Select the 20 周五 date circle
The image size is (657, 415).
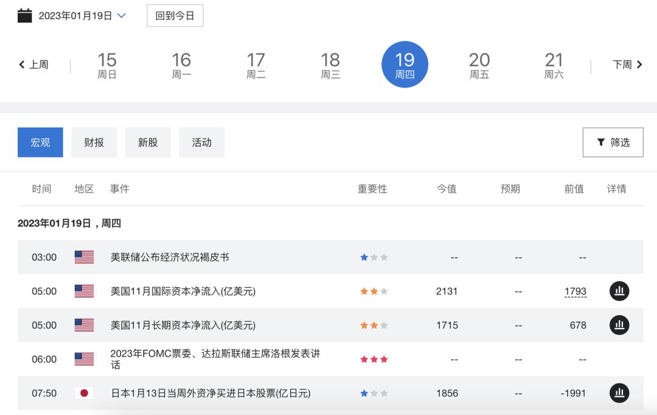pos(479,64)
